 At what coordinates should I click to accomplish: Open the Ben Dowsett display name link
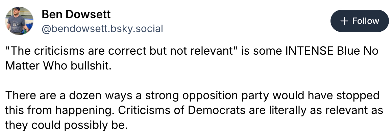coord(76,15)
